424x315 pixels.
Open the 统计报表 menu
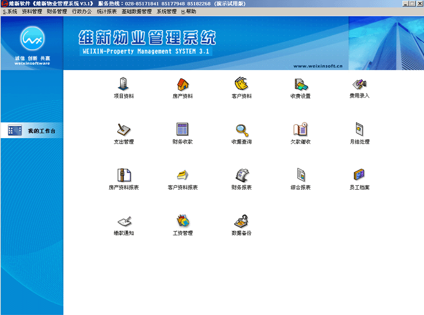click(x=107, y=12)
